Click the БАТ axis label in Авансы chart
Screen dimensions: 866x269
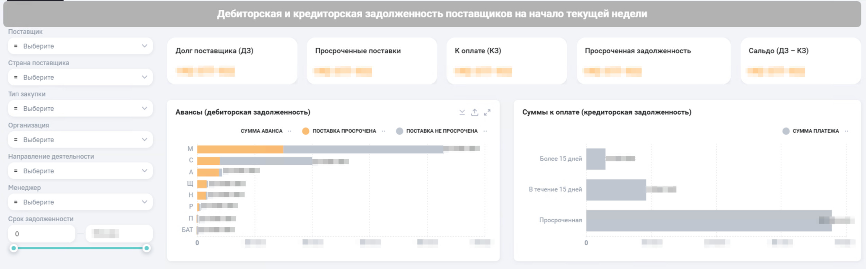tap(187, 230)
